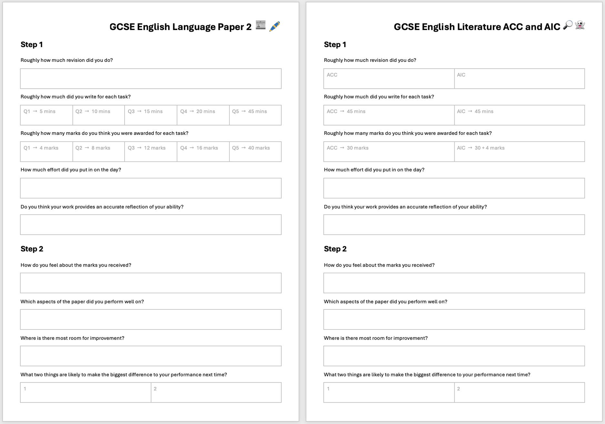This screenshot has height=424, width=605.
Task: Select the accurate reflection answer box on Paper 2
Action: [x=150, y=225]
